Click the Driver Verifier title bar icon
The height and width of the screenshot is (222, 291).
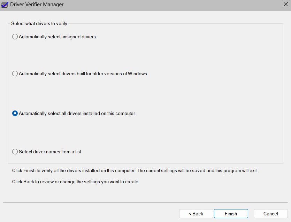[x=5, y=5]
